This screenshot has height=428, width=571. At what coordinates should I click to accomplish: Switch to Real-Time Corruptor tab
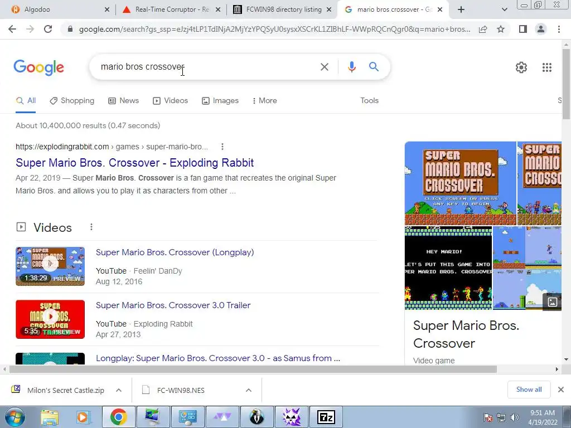pyautogui.click(x=171, y=9)
